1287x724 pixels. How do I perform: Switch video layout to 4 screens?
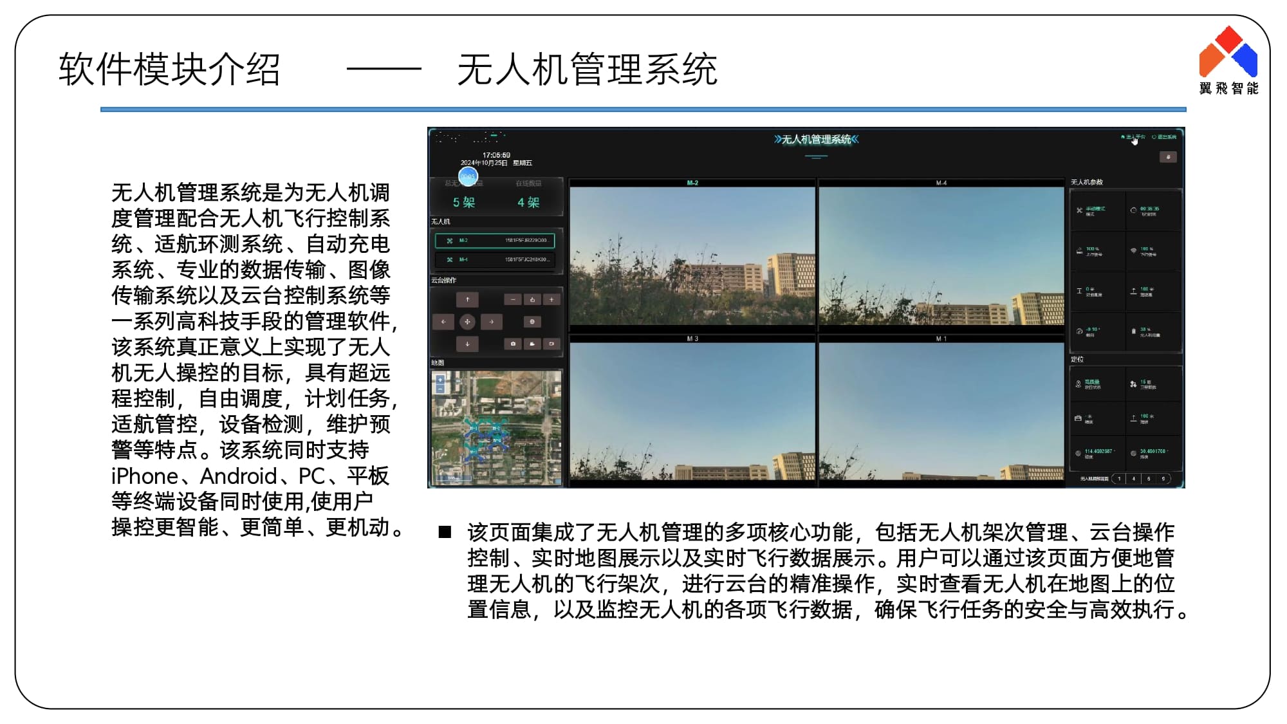pos(1134,479)
